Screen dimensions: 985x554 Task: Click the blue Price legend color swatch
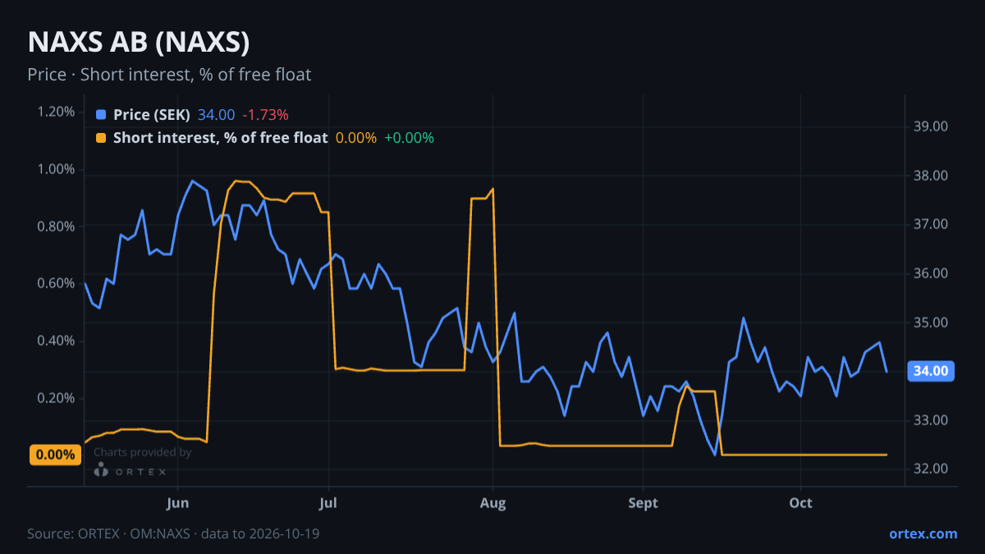point(101,115)
